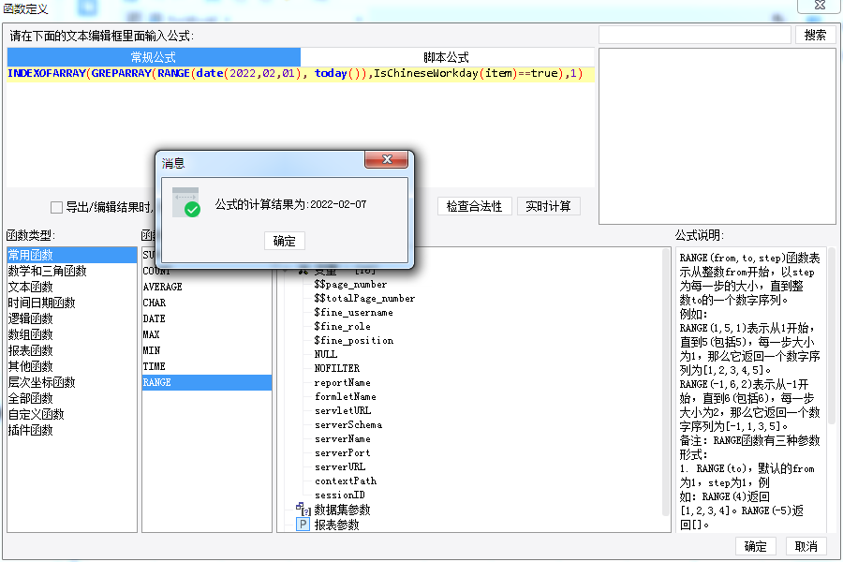Focus the function search input field

[695, 35]
